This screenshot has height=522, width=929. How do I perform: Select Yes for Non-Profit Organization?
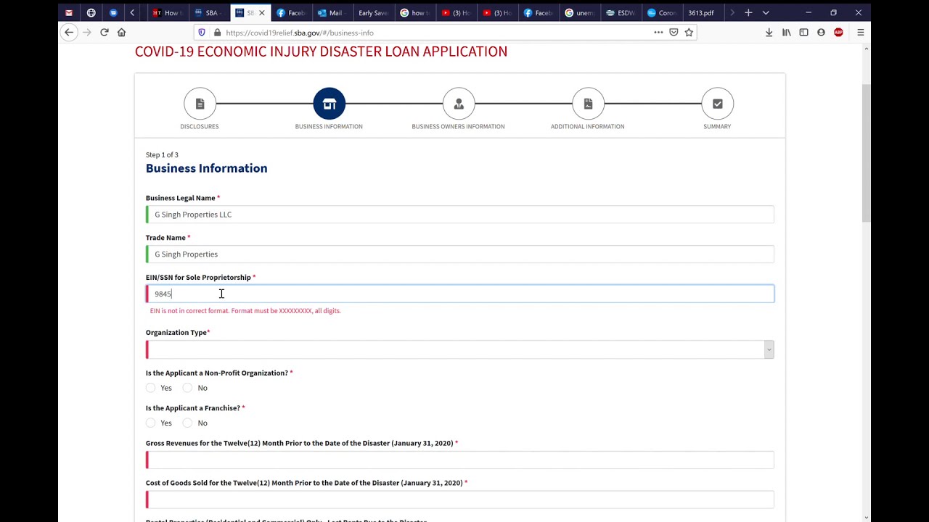click(151, 388)
